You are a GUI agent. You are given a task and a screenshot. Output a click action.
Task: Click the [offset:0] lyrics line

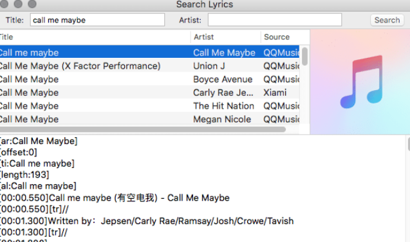coord(18,152)
